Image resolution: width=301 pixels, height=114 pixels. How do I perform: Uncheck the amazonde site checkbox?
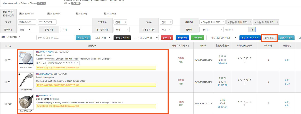pos(105,14)
